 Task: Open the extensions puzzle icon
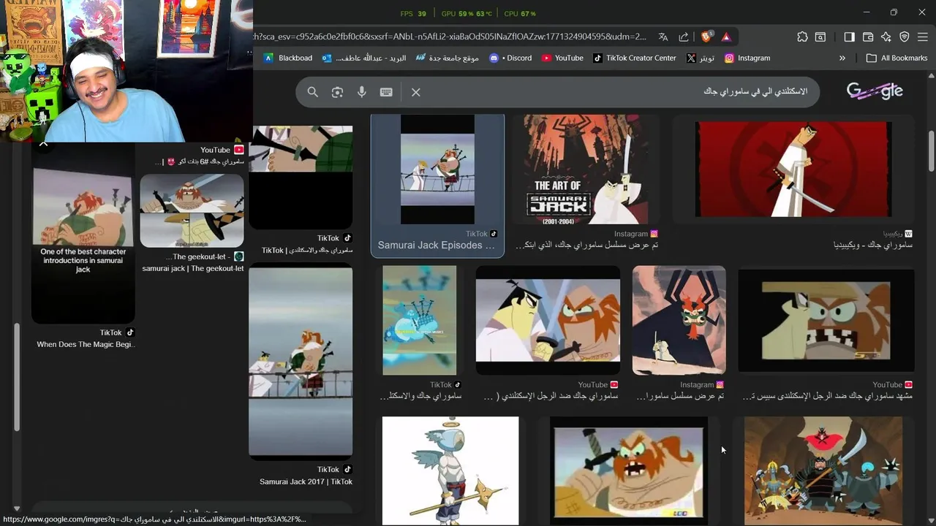pos(802,37)
